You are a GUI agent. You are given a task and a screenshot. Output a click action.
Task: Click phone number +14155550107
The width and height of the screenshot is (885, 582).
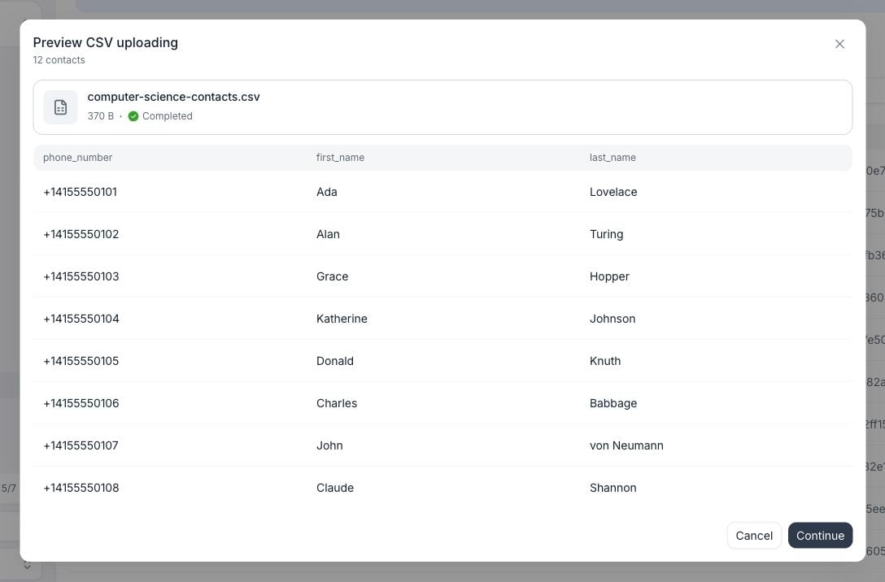point(81,445)
